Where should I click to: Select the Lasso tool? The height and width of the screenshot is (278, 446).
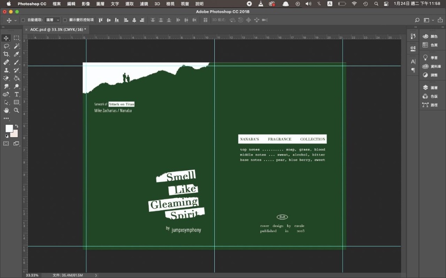click(6, 46)
